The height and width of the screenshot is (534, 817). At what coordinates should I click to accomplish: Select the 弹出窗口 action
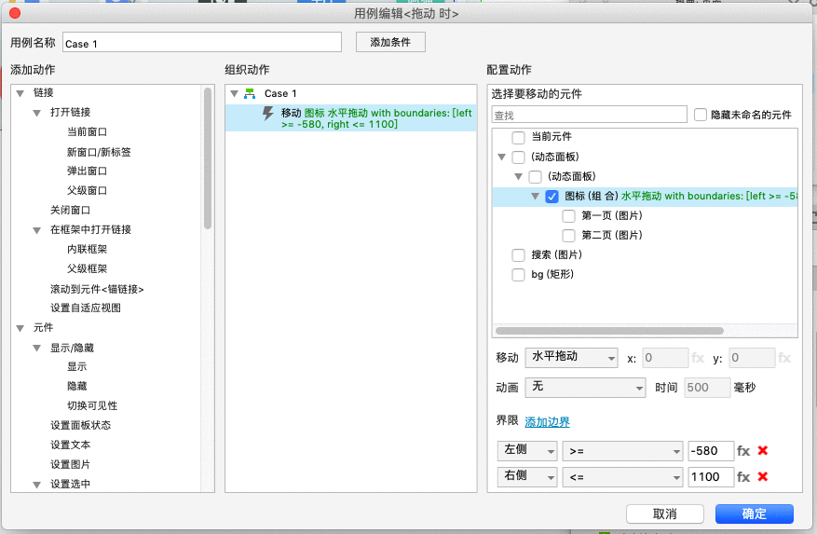point(87,171)
